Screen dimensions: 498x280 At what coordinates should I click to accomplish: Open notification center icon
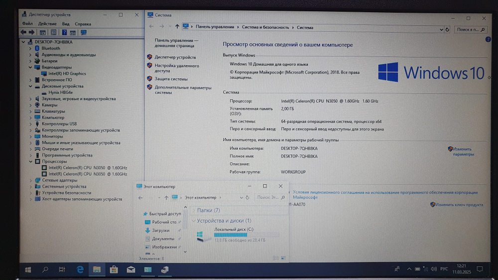click(x=480, y=269)
